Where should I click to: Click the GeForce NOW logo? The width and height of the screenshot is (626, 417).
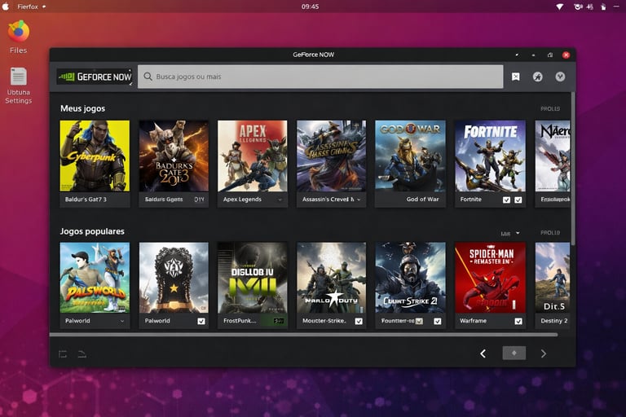(x=95, y=77)
